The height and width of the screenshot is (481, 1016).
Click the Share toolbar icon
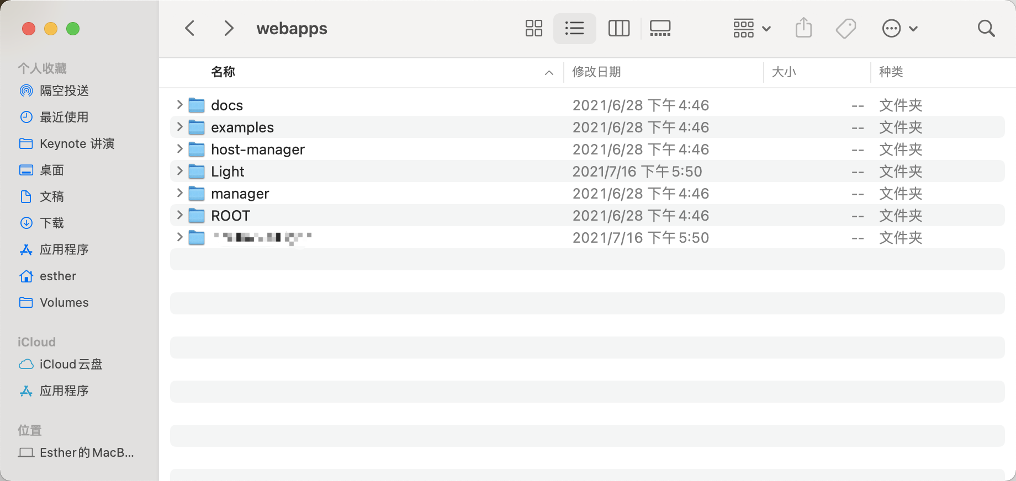click(x=804, y=28)
